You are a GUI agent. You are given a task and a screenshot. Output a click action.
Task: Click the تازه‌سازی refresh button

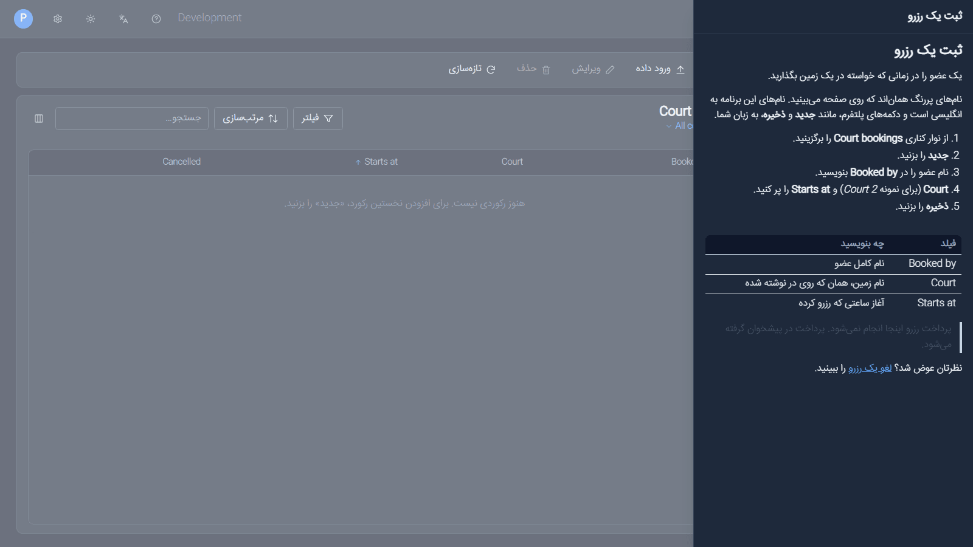[x=472, y=69]
